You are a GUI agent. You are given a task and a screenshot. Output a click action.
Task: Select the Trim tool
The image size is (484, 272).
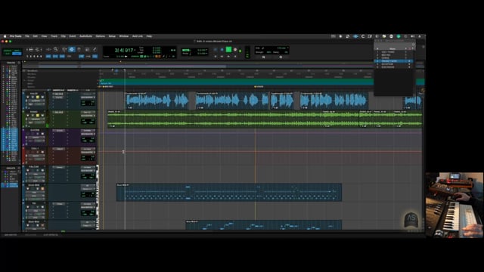(x=64, y=49)
